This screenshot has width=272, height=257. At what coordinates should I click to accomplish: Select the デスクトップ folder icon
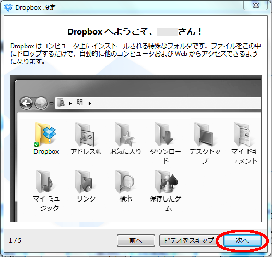[x=204, y=135]
